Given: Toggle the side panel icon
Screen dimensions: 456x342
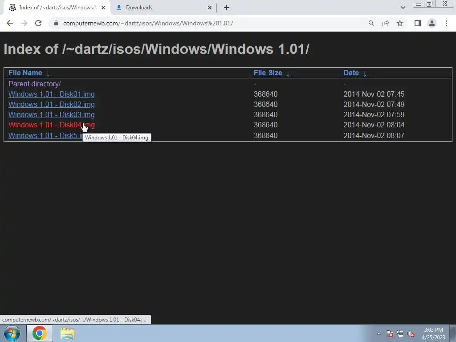Looking at the screenshot, I should (x=418, y=23).
